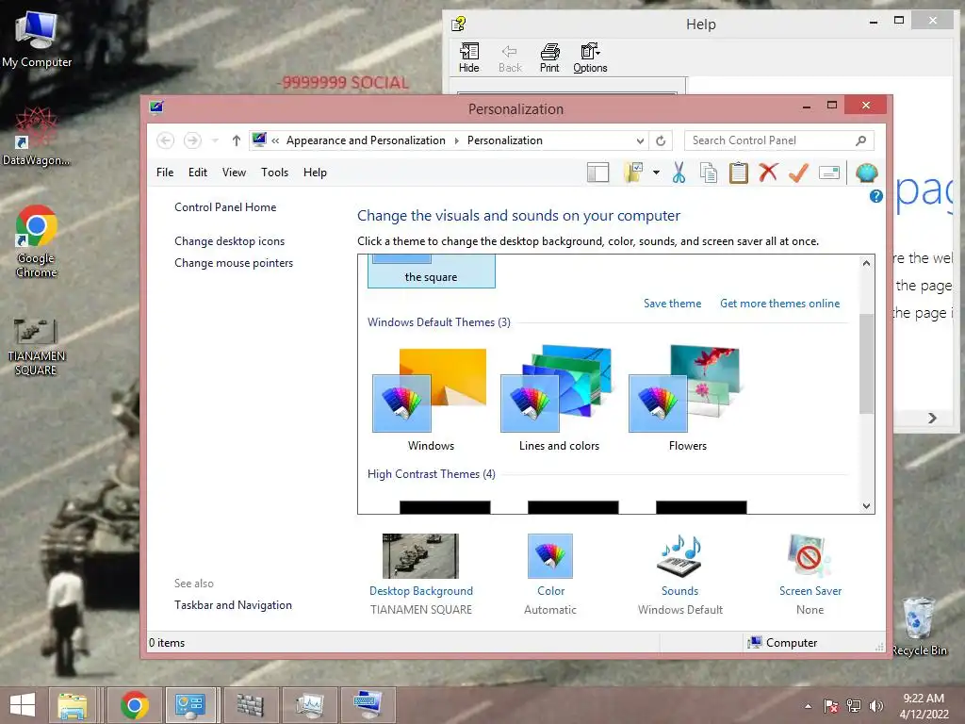Click the scroll right arrow in Help window
965x724 pixels.
932,418
